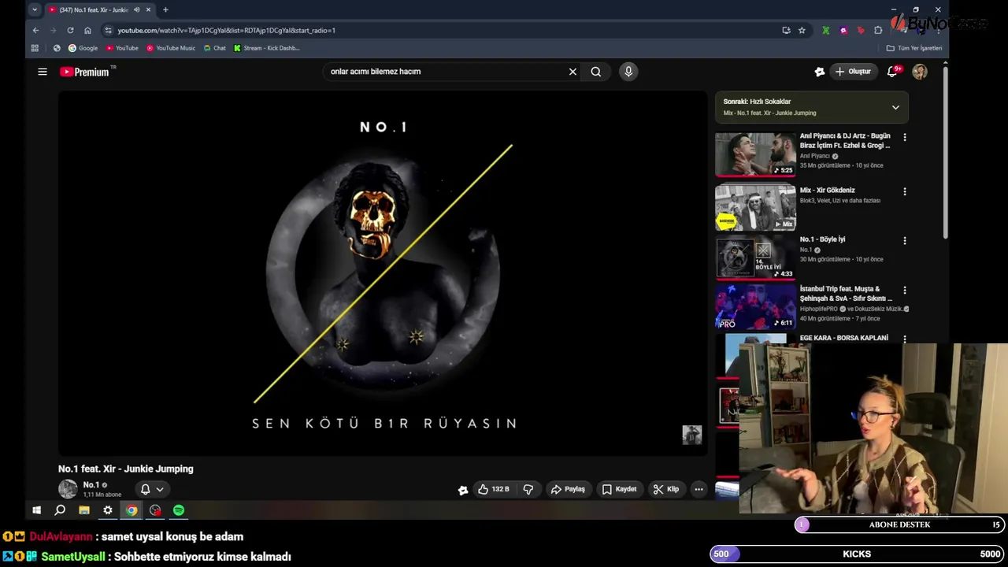Open options for Anıl Piyancı video

point(905,137)
